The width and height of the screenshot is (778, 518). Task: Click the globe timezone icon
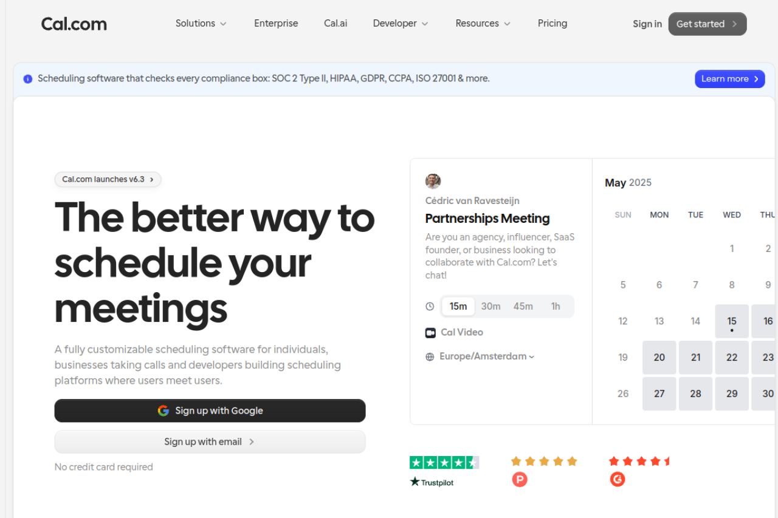430,357
